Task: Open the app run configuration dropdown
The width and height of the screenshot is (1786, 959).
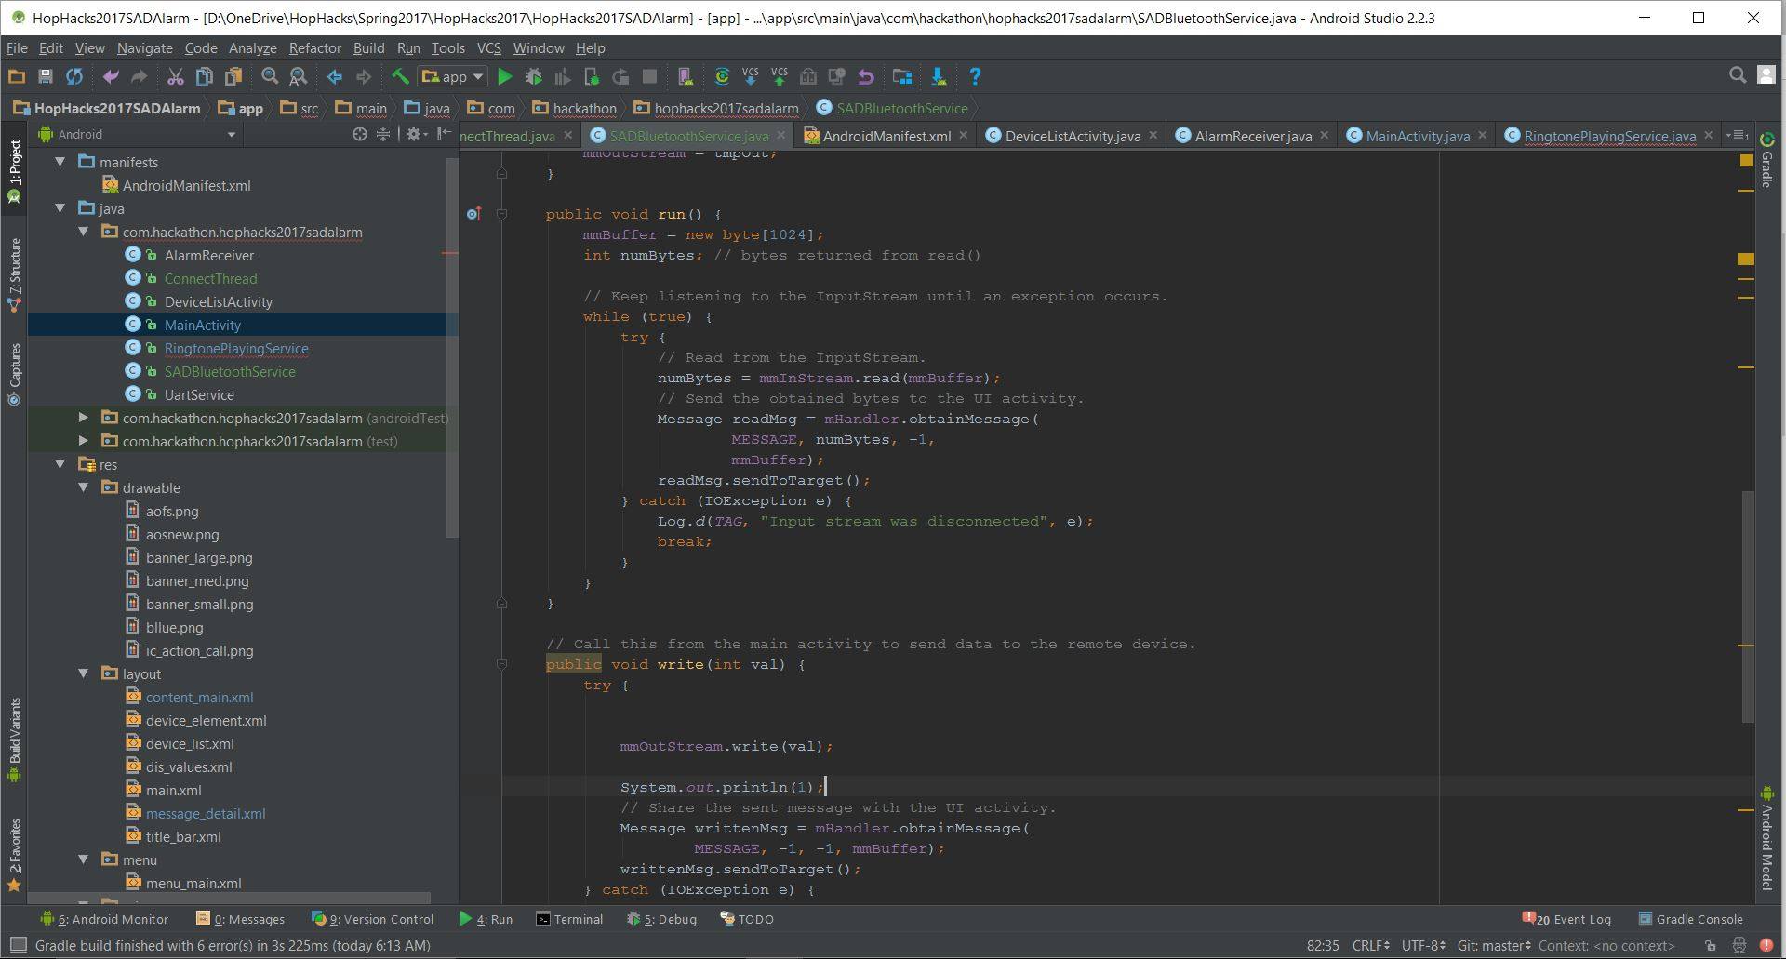Action: [453, 77]
